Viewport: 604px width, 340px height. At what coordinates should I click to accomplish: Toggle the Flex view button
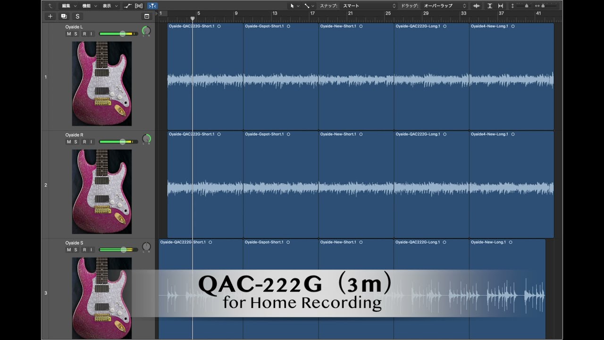point(139,6)
